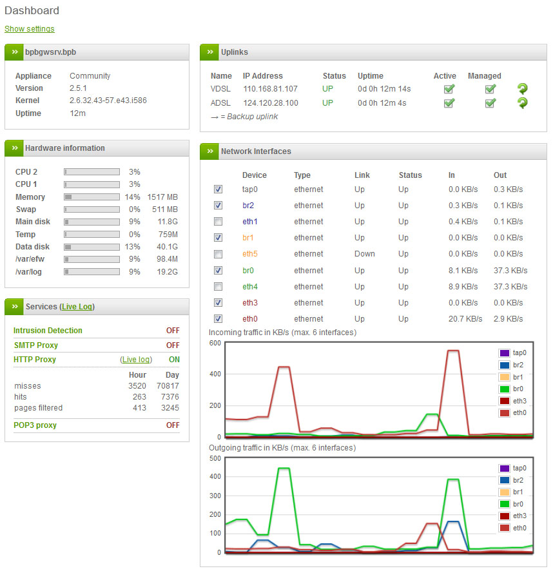Check the eth5 interface checkbox

pos(218,254)
